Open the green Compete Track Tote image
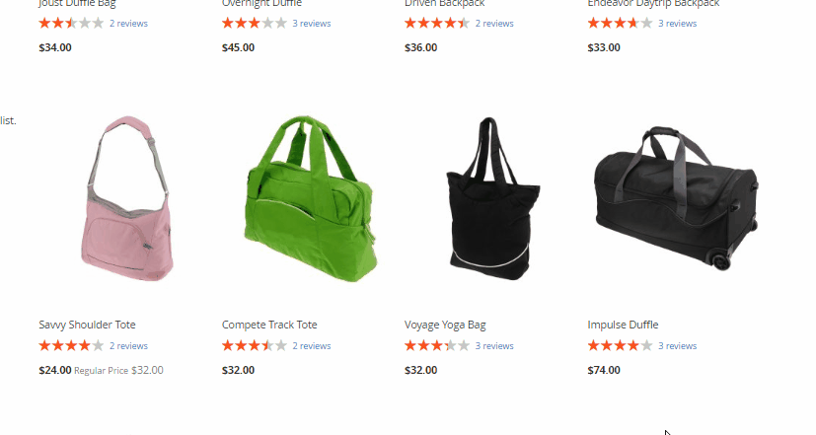 coord(310,198)
